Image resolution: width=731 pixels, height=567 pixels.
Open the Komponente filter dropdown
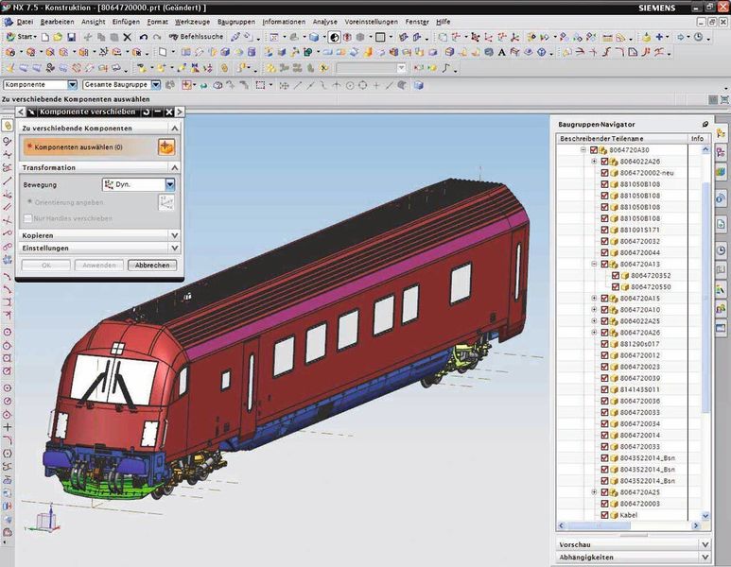72,85
